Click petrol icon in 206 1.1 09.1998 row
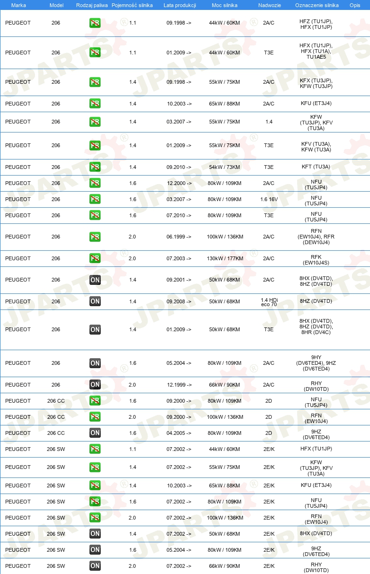370x574 pixels. pos(95,23)
